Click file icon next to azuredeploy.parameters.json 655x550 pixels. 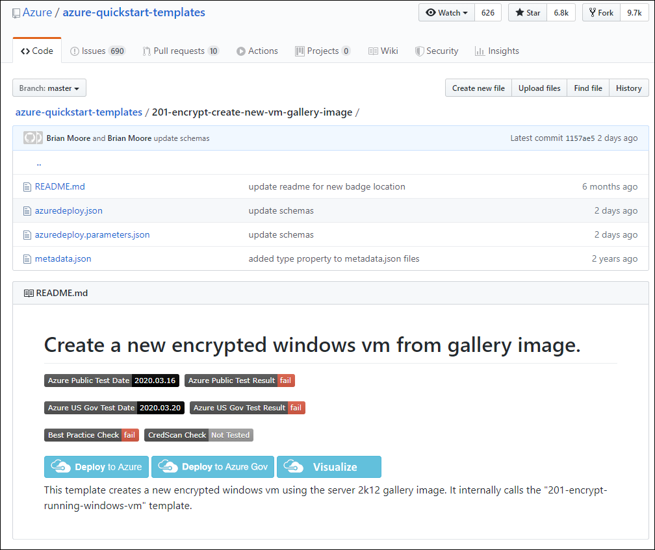pos(27,235)
